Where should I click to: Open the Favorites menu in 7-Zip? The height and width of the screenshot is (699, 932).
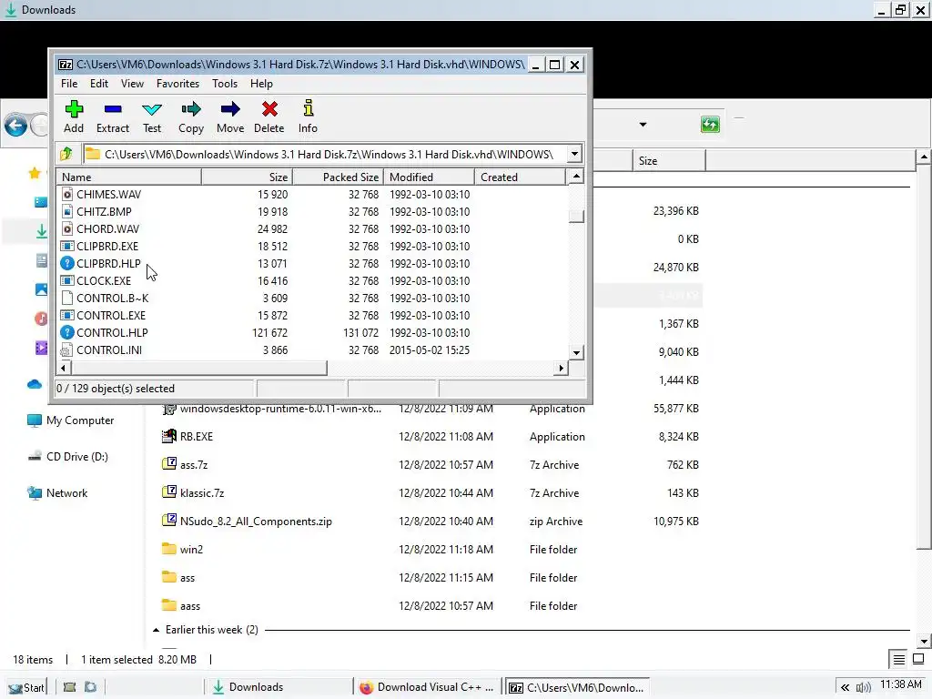(177, 84)
